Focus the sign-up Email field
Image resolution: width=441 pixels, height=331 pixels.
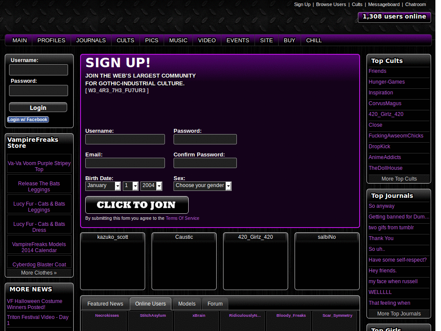125,163
